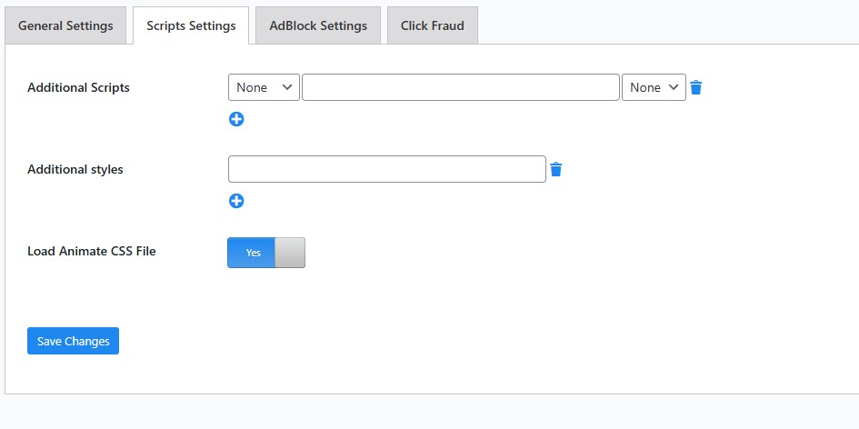Click the Additional styles label
The height and width of the screenshot is (429, 859).
point(75,169)
